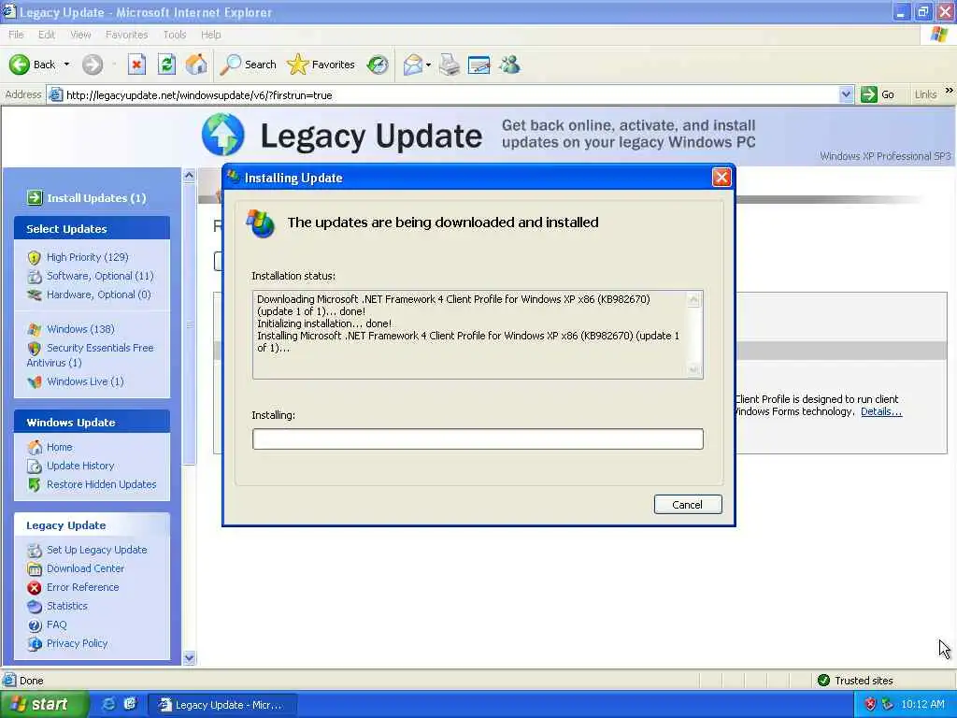Click the Print toolbar icon
The image size is (957, 718).
click(x=450, y=65)
